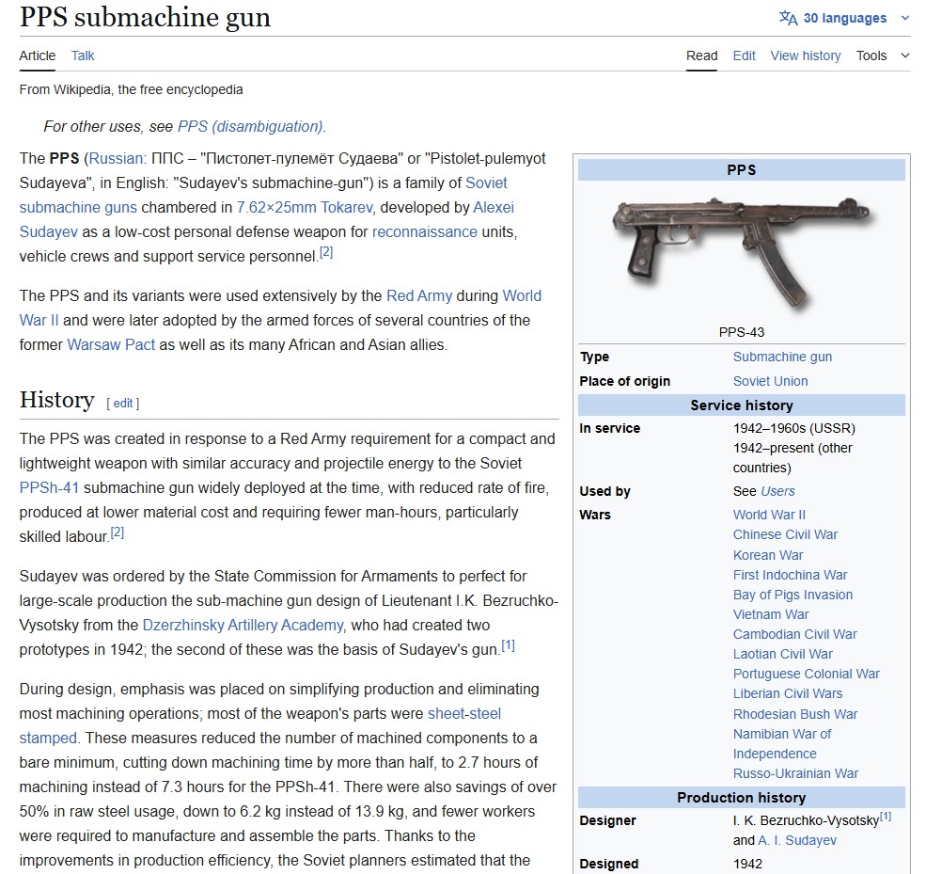Follow the Dzerzhinsky Artillery Academy link

243,625
